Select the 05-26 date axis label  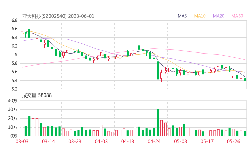(x=233, y=141)
